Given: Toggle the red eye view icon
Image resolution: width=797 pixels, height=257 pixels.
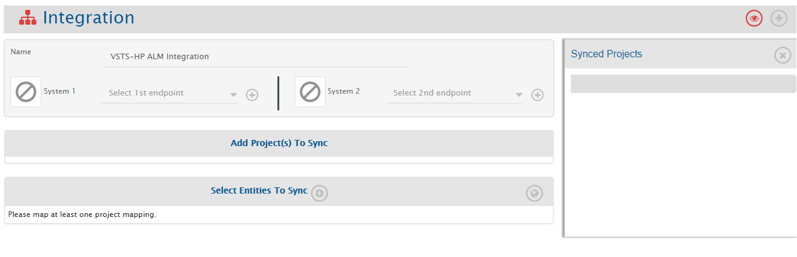Looking at the screenshot, I should tap(754, 18).
